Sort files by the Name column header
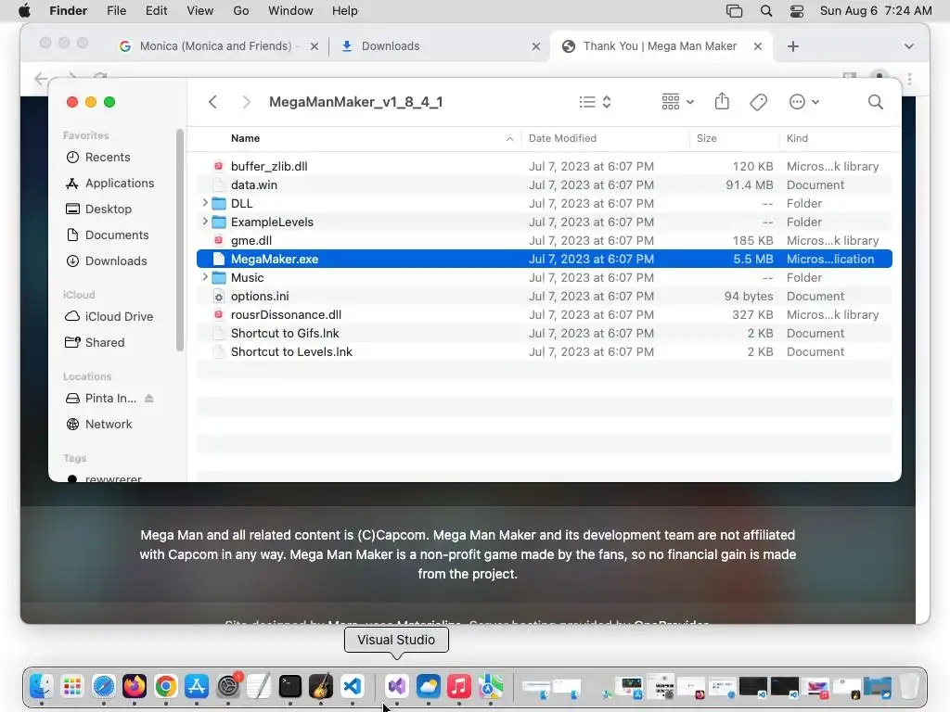This screenshot has width=950, height=712. tap(245, 138)
